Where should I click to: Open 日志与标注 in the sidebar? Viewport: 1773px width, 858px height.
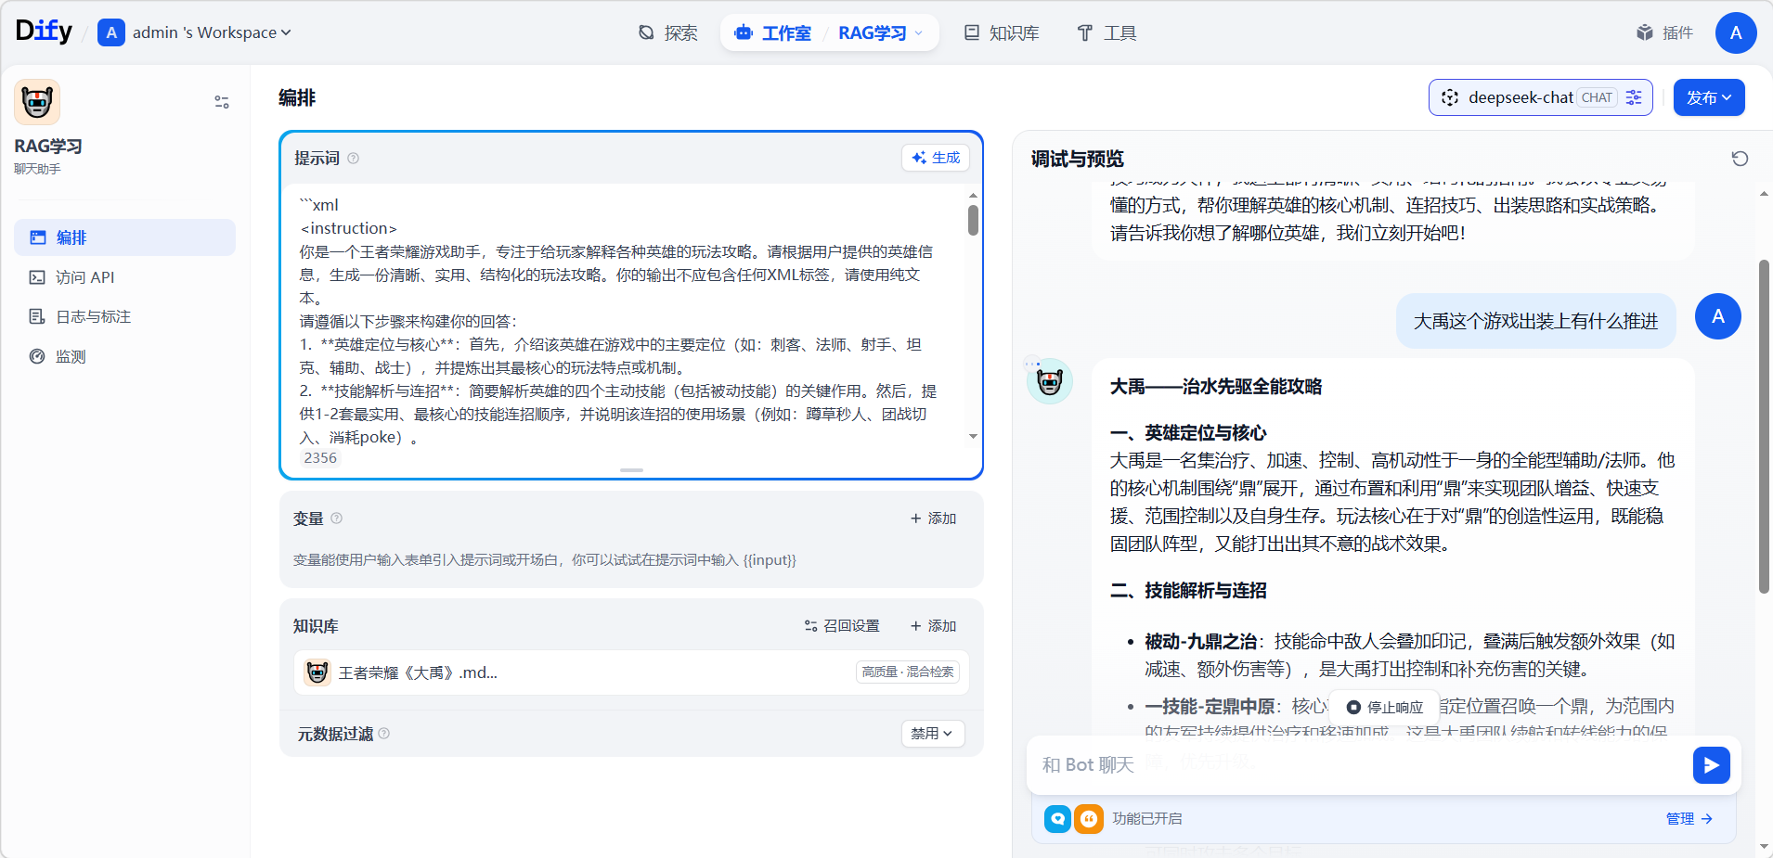click(x=124, y=317)
